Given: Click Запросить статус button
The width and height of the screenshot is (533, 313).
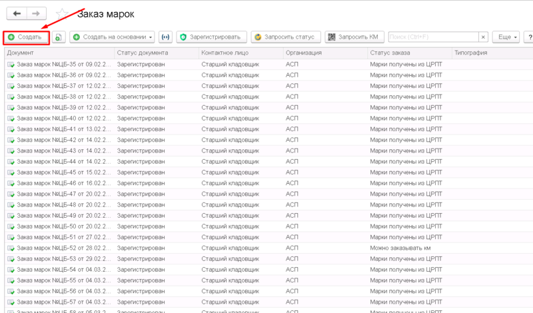Looking at the screenshot, I should click(286, 37).
